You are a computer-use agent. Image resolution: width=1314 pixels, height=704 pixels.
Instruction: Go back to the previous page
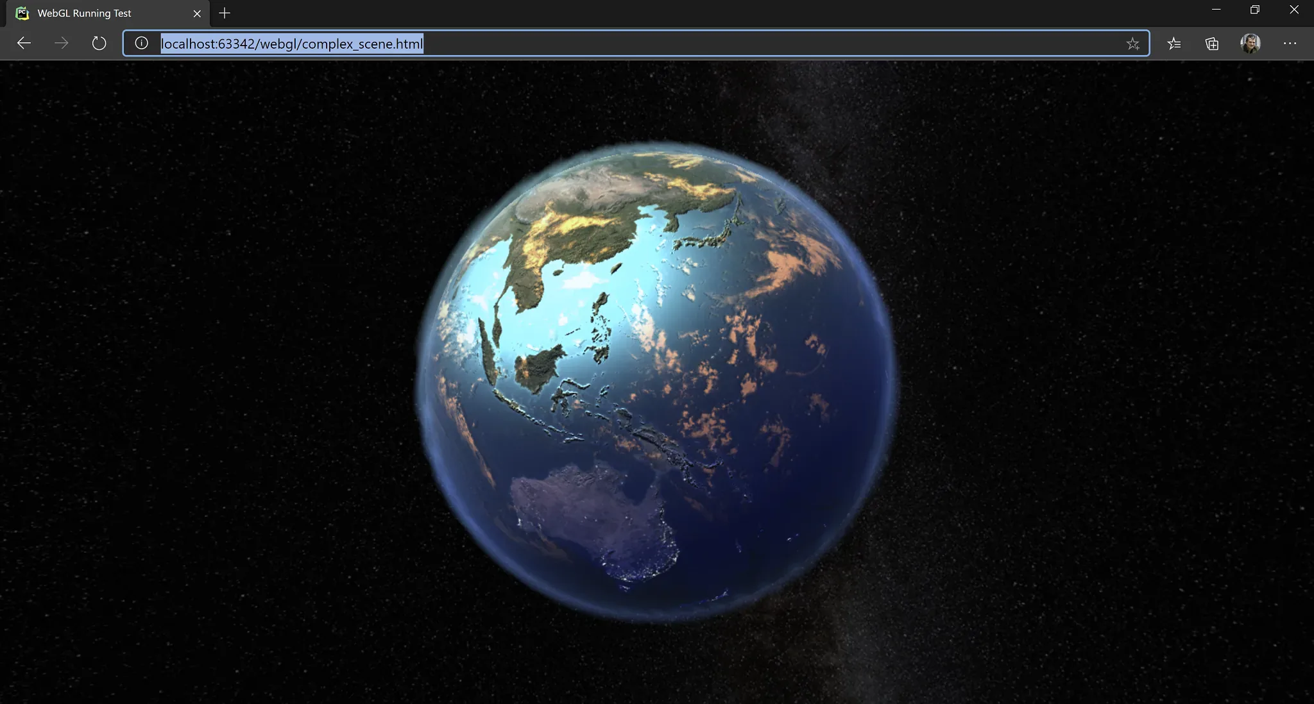click(24, 44)
